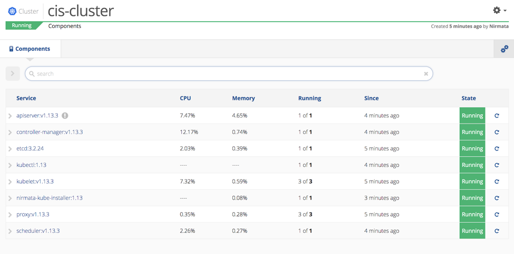The image size is (514, 254).
Task: Click the green Running cluster status label
Action: pyautogui.click(x=22, y=25)
